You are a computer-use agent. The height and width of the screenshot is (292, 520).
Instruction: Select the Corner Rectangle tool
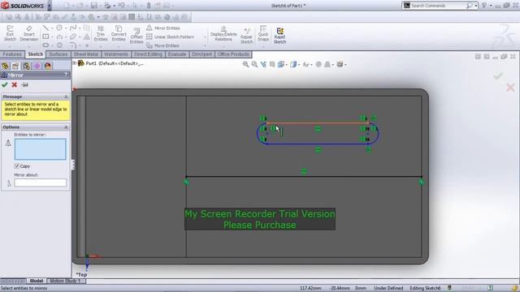point(45,36)
